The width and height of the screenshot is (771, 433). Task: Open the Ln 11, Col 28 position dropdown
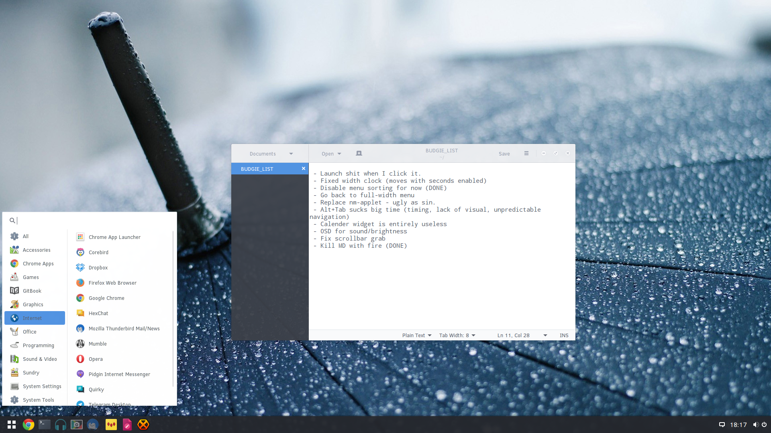pyautogui.click(x=522, y=335)
